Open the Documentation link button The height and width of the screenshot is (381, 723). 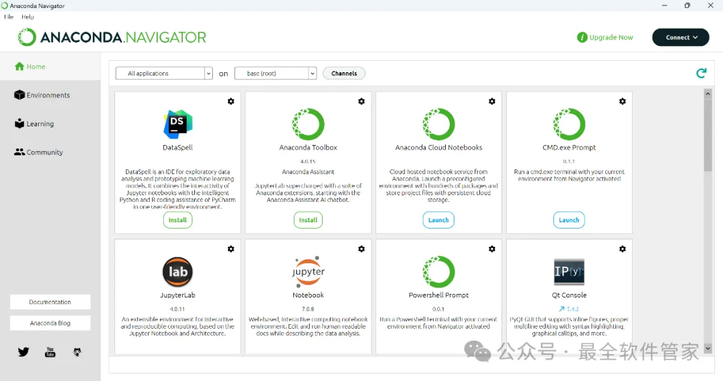coord(50,302)
